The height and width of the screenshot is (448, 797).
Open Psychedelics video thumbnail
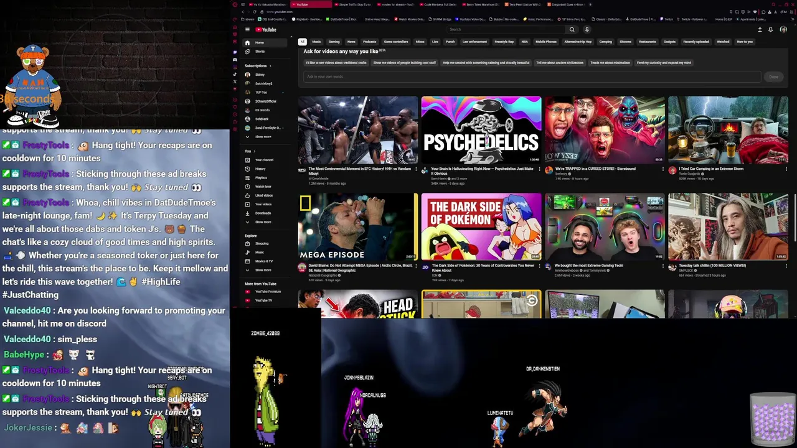tap(481, 129)
